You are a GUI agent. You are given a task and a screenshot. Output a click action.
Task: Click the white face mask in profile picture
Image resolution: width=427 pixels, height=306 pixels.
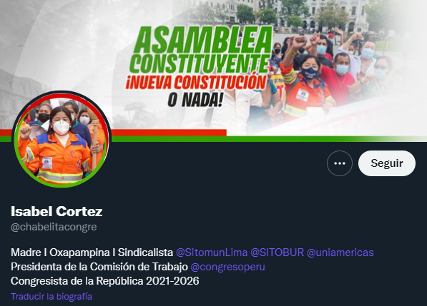[61, 127]
